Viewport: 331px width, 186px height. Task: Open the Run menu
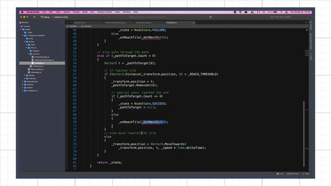click(92, 12)
